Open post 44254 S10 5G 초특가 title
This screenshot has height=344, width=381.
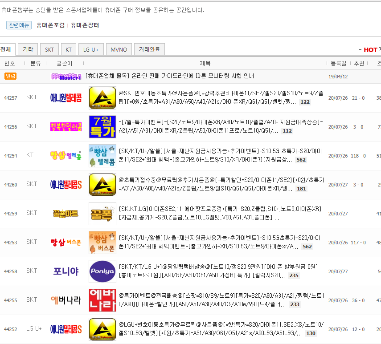tap(220, 155)
